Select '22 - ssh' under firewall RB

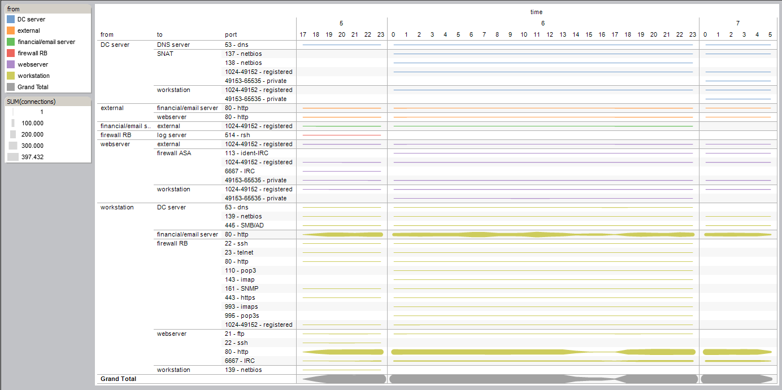pyautogui.click(x=236, y=243)
